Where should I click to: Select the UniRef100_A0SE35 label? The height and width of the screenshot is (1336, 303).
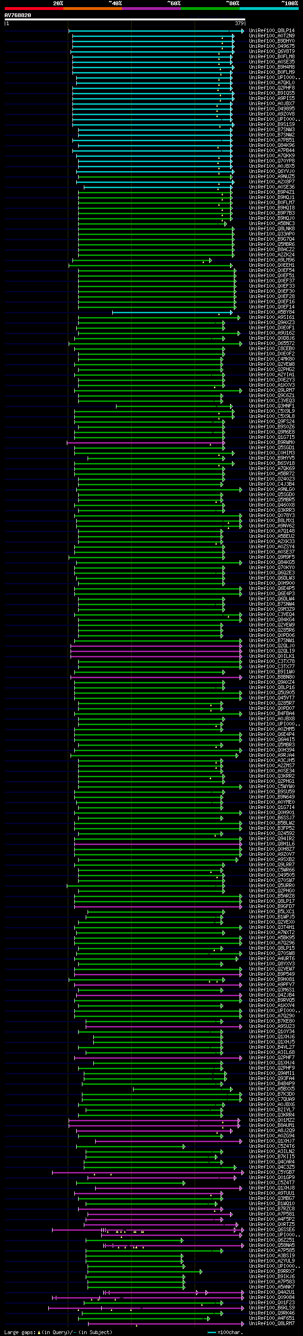point(272,62)
